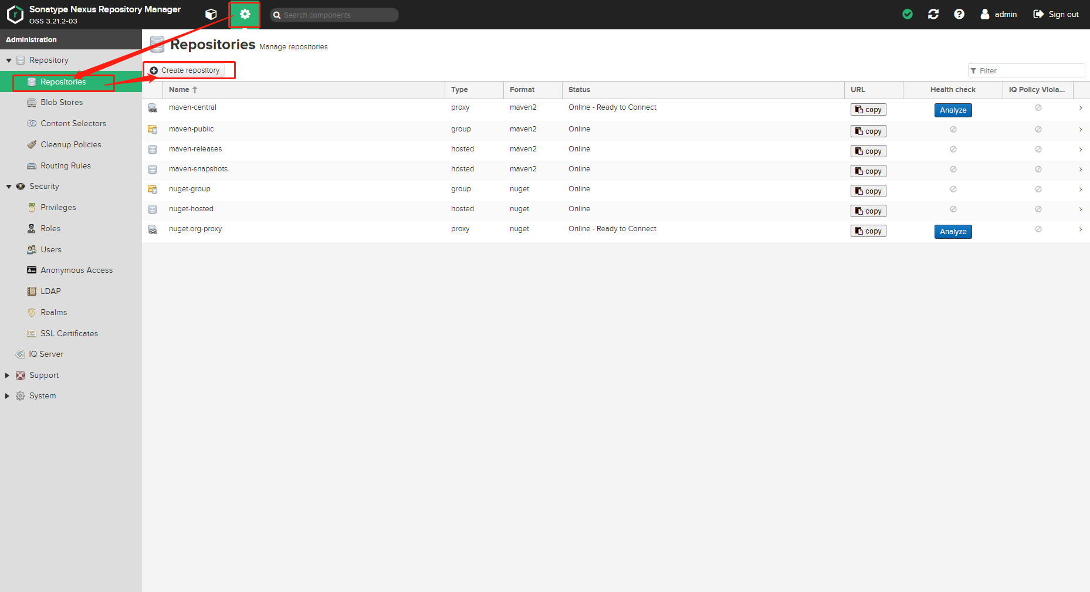Viewport: 1090px width, 592px height.
Task: Click the nuget.org-proxy repository icon
Action: click(x=153, y=230)
